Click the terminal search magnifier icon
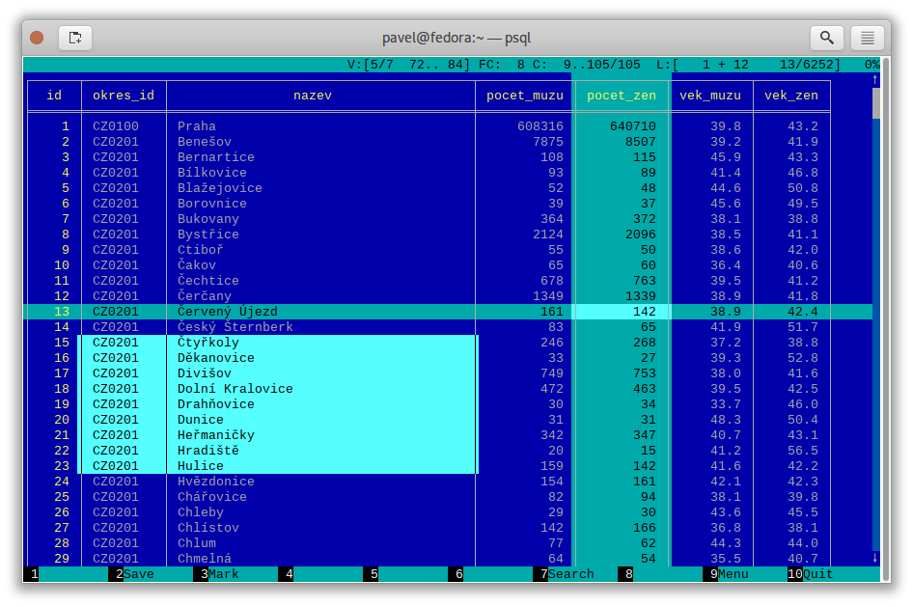Screen dimensions: 913x607 (827, 38)
